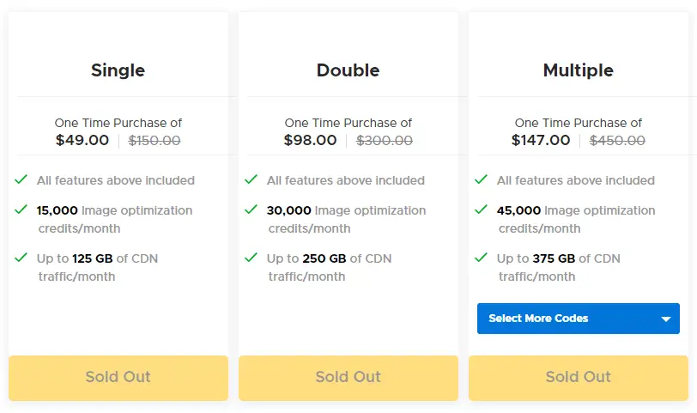The image size is (697, 413).
Task: Click the $147.00 price in Multiple plan
Action: point(541,140)
